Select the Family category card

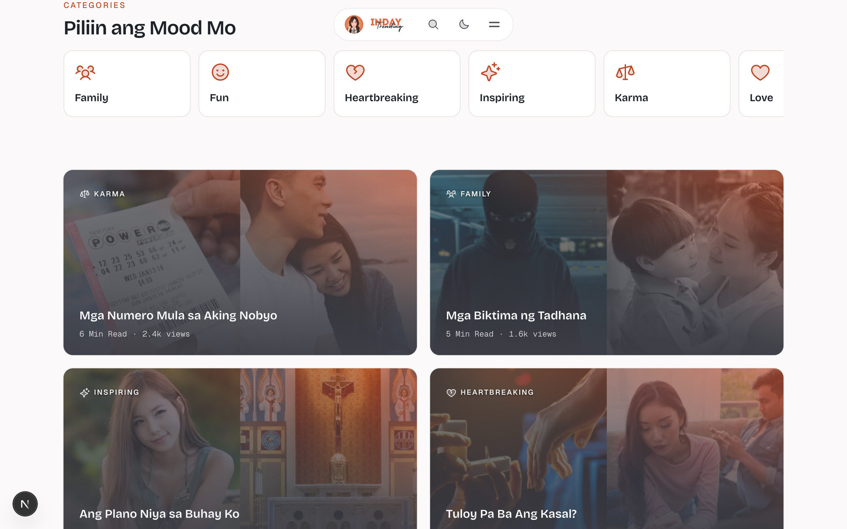point(127,84)
